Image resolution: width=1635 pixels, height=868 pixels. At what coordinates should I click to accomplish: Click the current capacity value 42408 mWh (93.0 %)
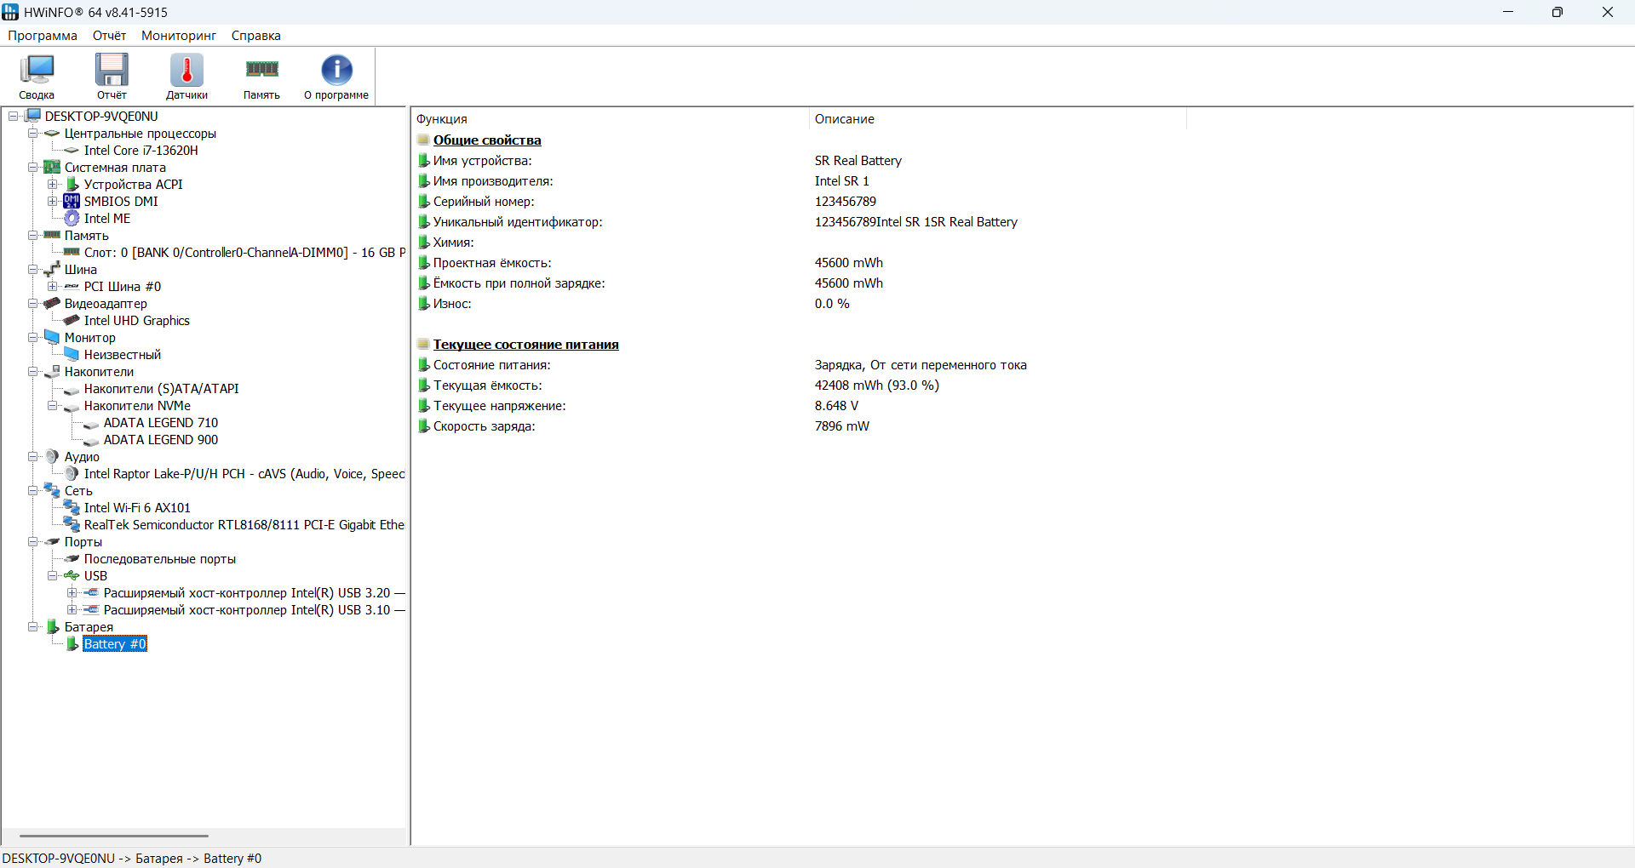[877, 385]
